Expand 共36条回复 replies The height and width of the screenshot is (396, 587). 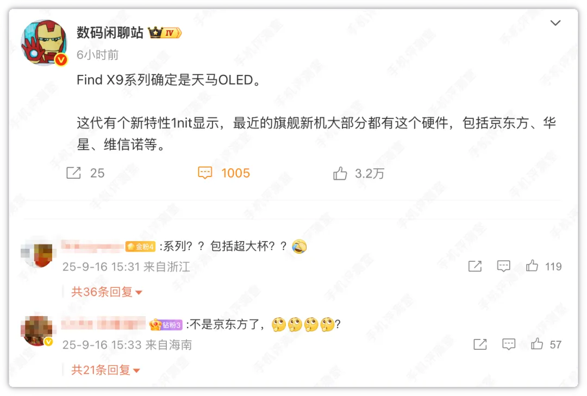pos(107,292)
